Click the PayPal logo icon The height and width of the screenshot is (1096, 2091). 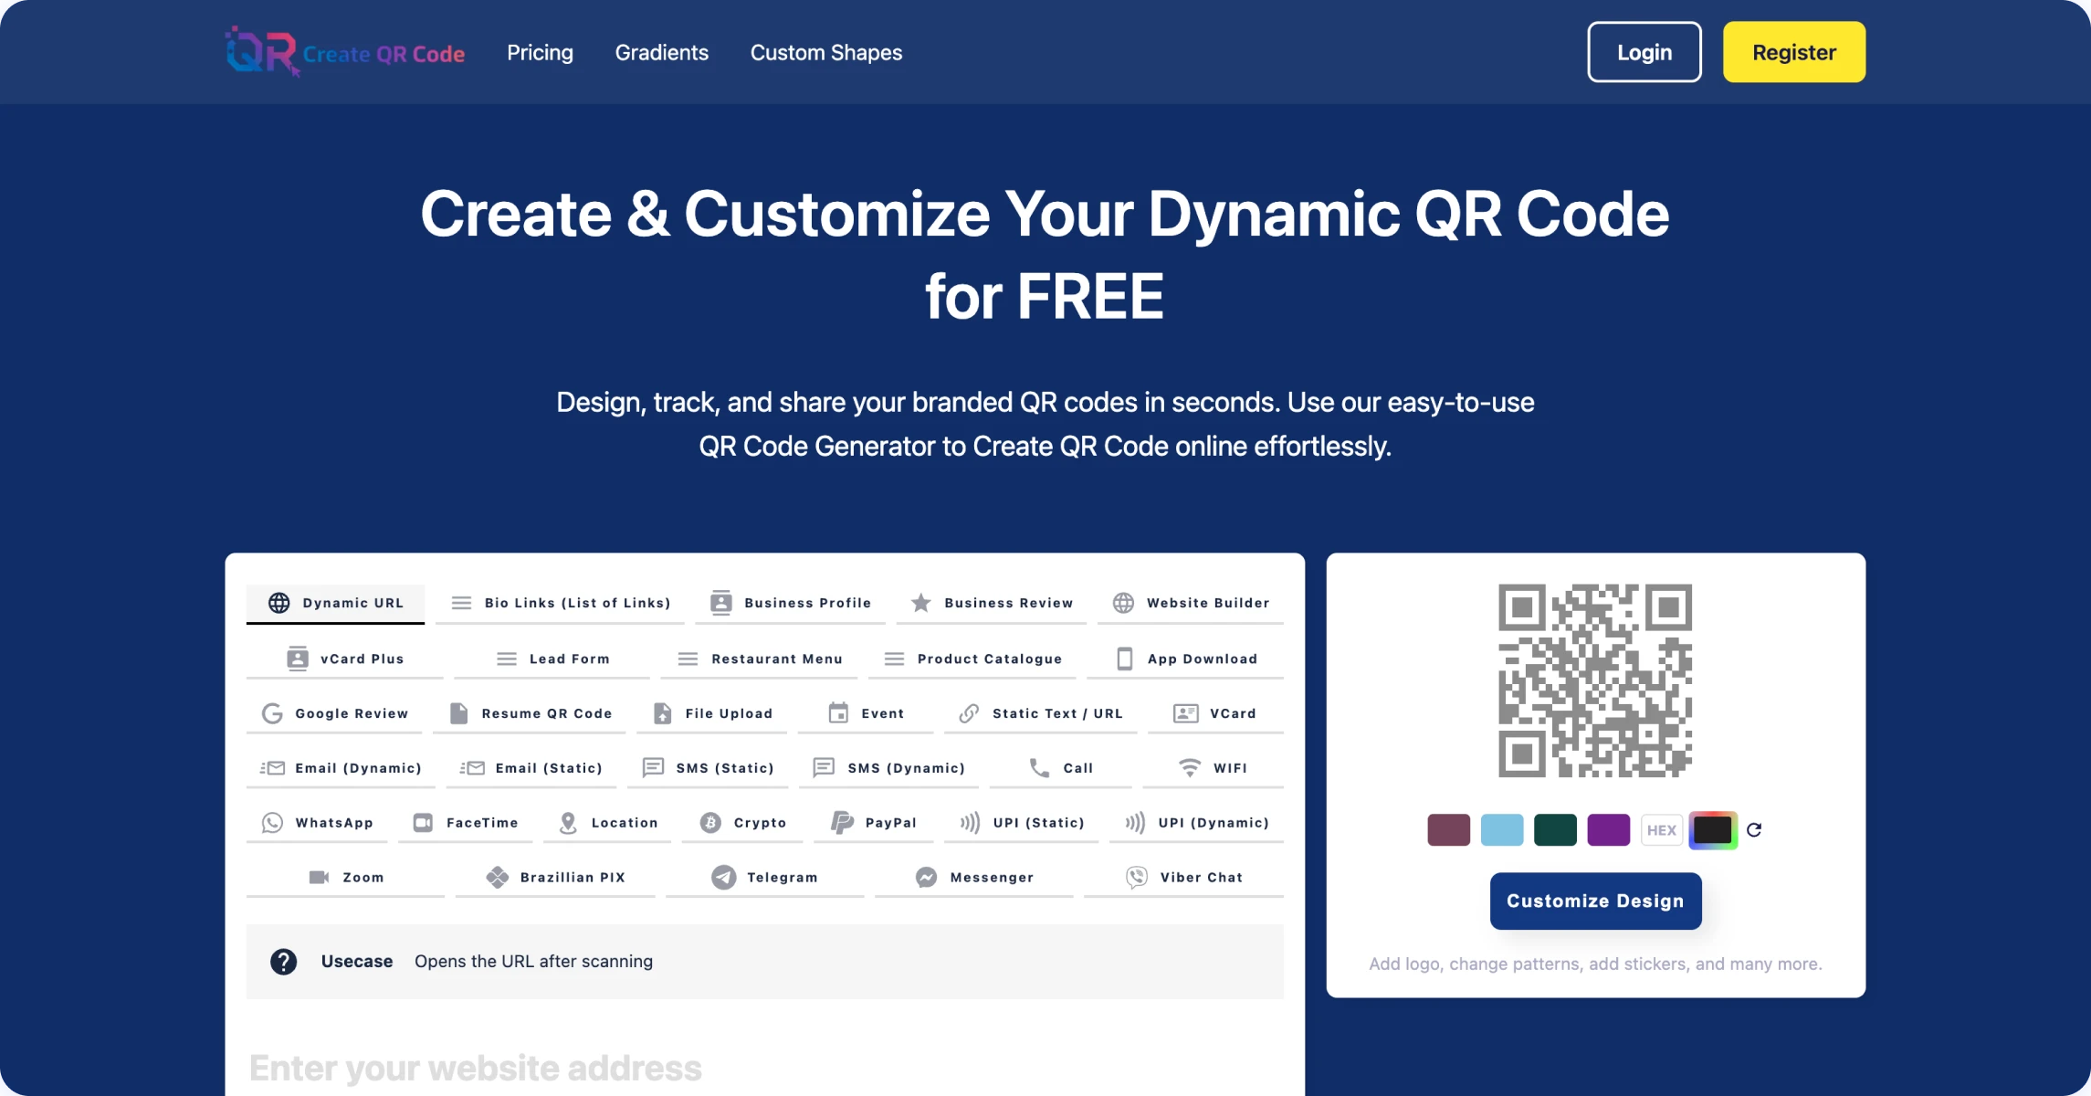841,823
